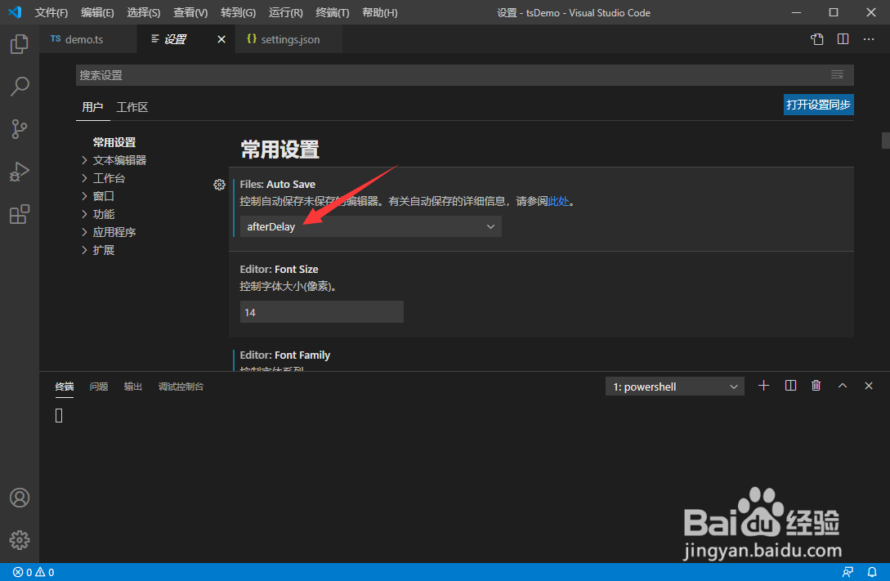Open the Extensions view

[20, 214]
